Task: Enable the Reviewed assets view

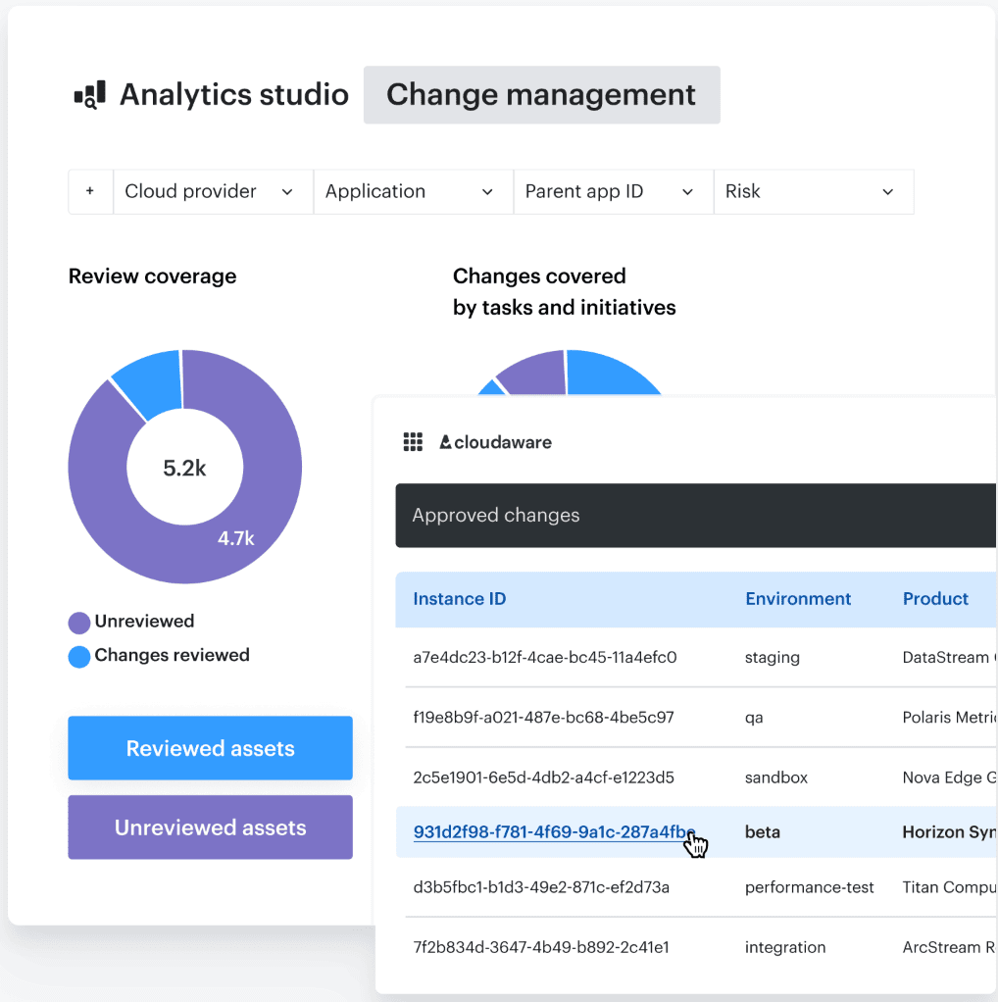Action: [x=209, y=748]
